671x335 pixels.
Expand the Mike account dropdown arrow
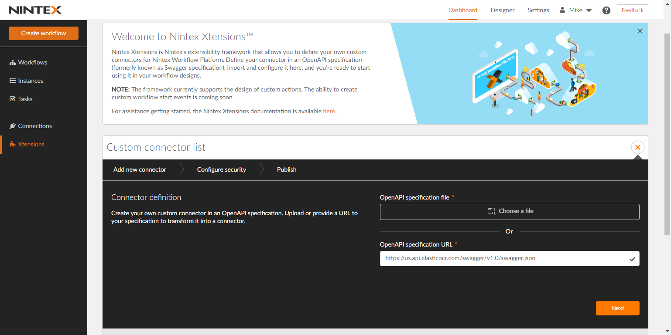coord(589,10)
